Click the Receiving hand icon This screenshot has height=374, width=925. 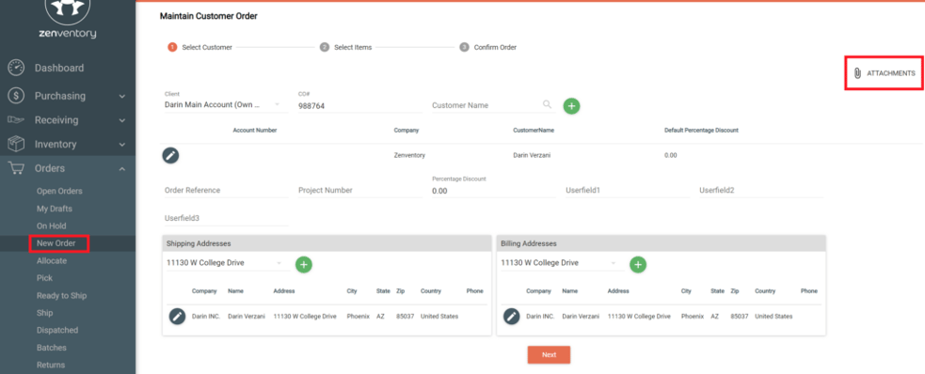16,119
